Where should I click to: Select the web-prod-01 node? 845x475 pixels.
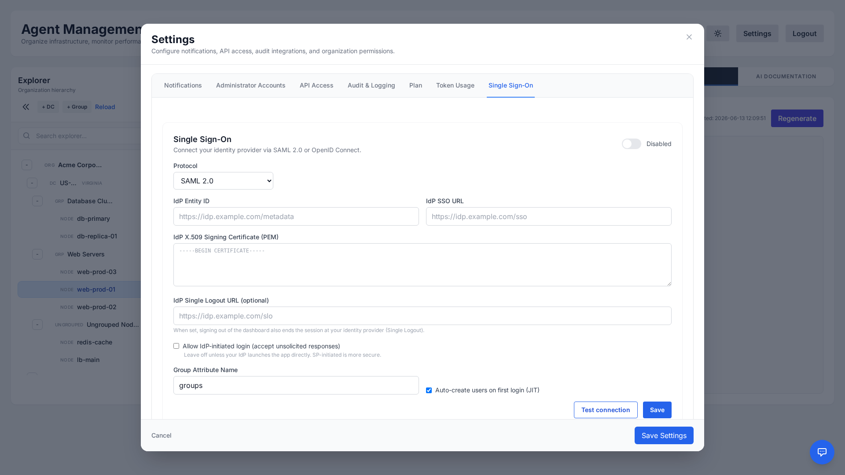point(79,289)
